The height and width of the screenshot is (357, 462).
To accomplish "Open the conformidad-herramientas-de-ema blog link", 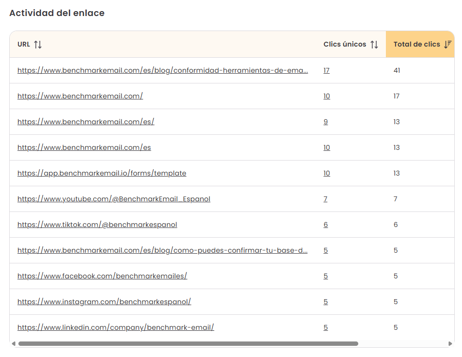I will [x=162, y=70].
